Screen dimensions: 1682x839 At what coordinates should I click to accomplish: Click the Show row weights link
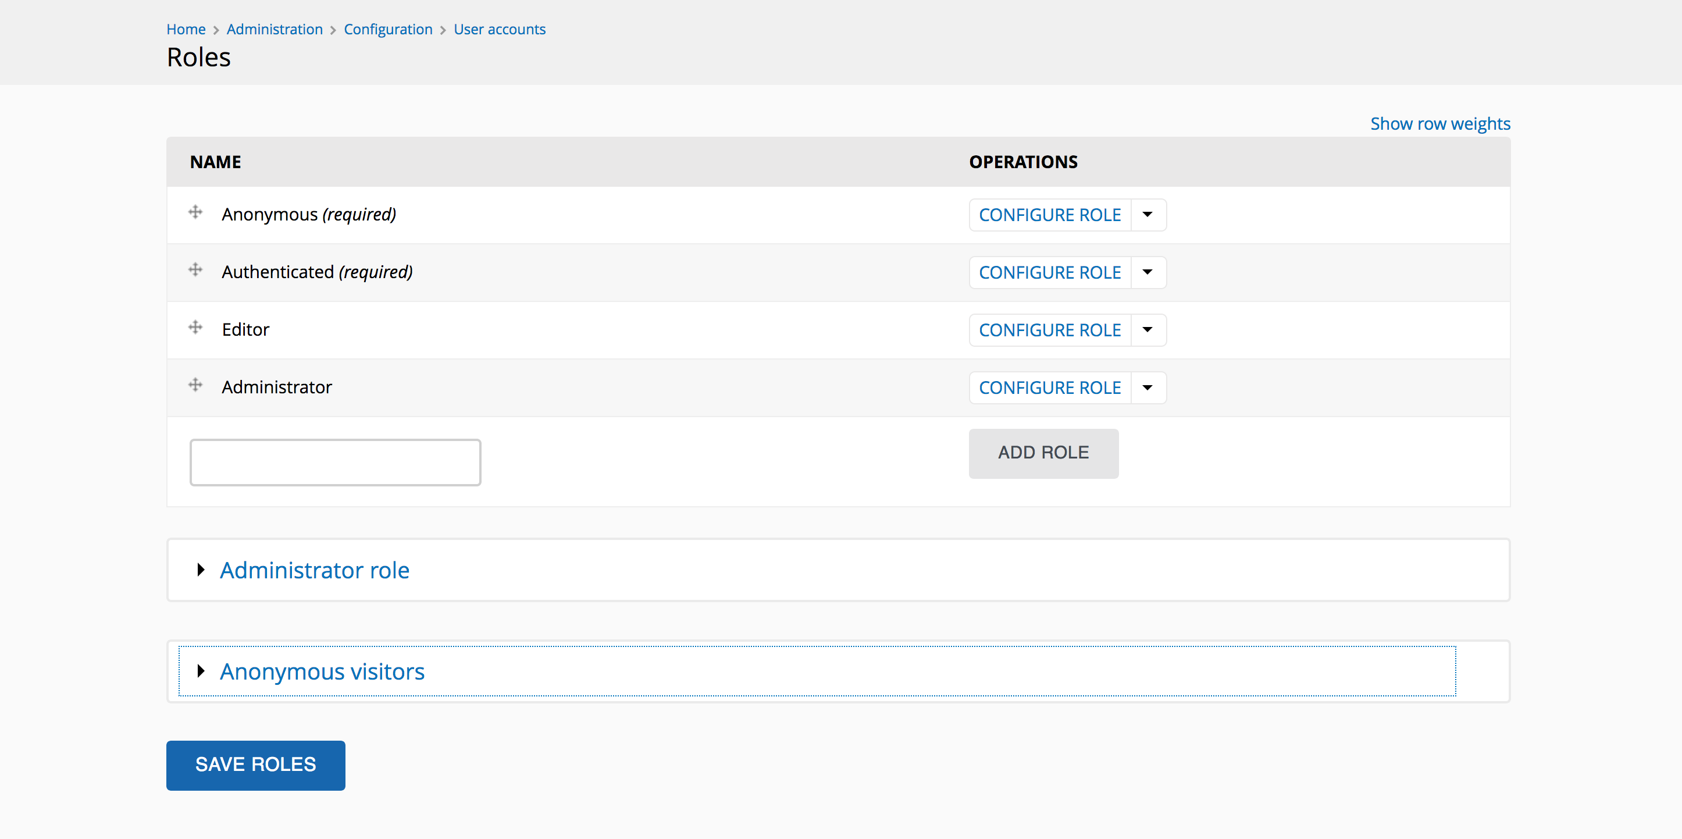[1441, 123]
